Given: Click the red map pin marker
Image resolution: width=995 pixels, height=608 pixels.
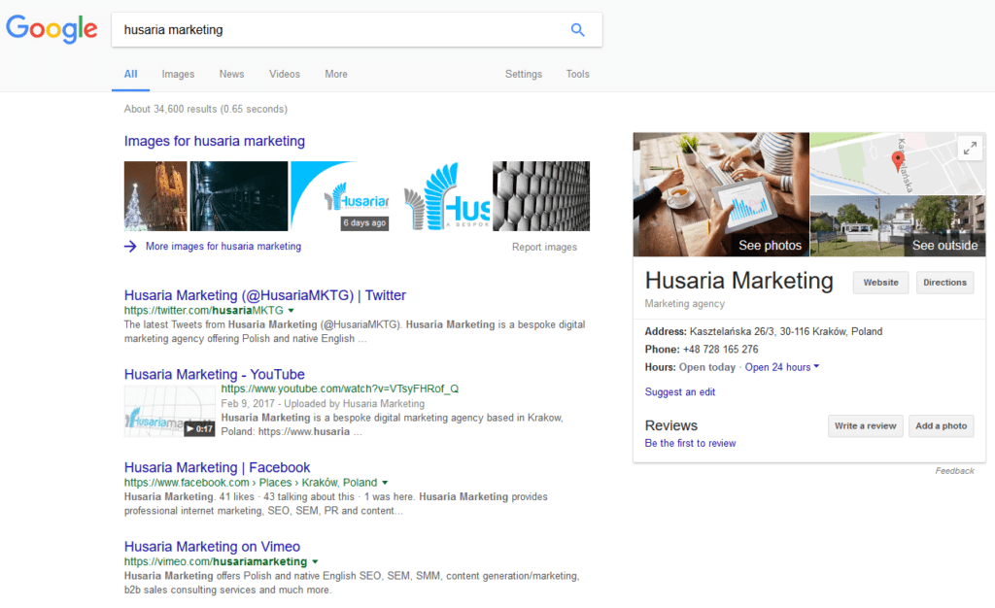Looking at the screenshot, I should point(897,161).
